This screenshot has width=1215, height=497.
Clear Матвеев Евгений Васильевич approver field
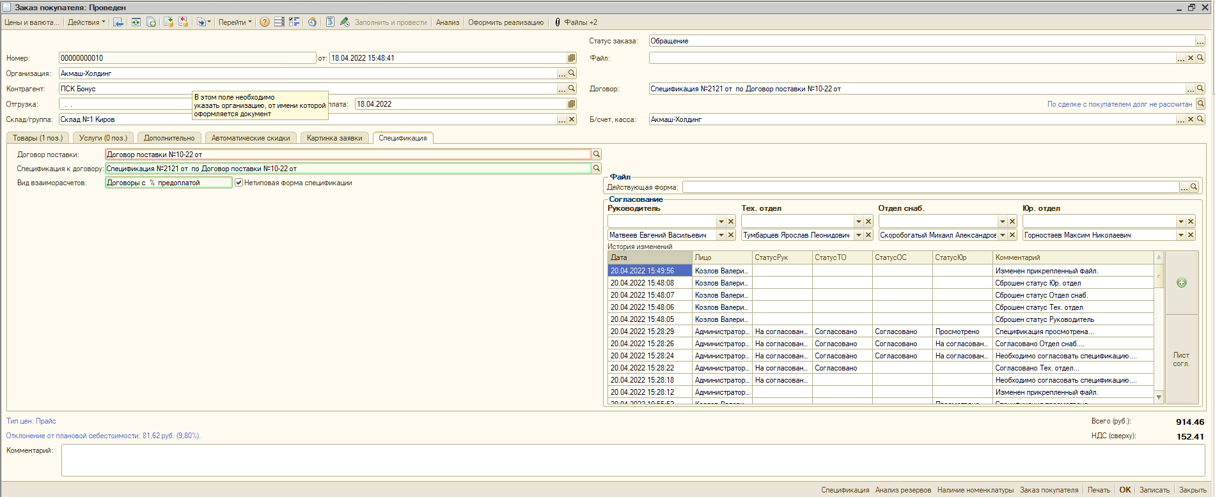click(731, 235)
